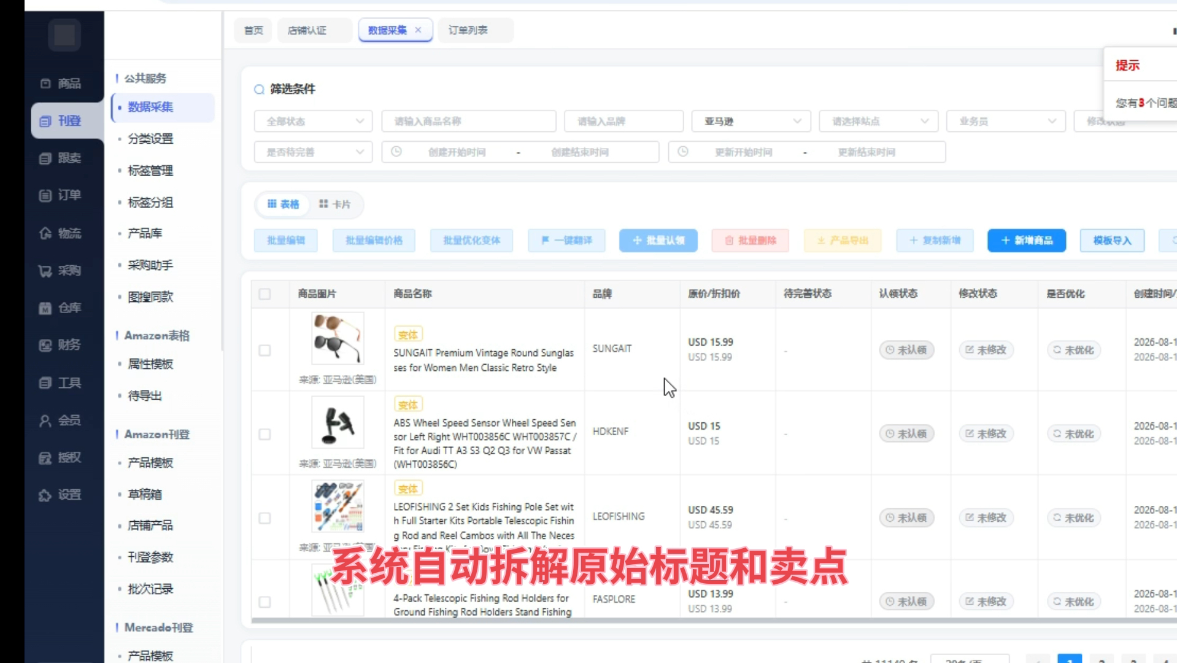
Task: Click the 批量编辑价格 button
Action: [x=374, y=241]
